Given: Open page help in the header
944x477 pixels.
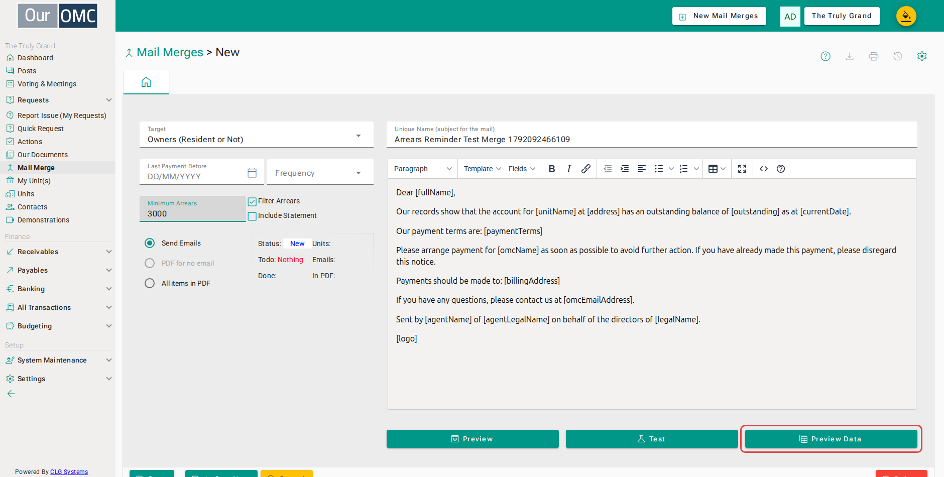Looking at the screenshot, I should [x=825, y=56].
